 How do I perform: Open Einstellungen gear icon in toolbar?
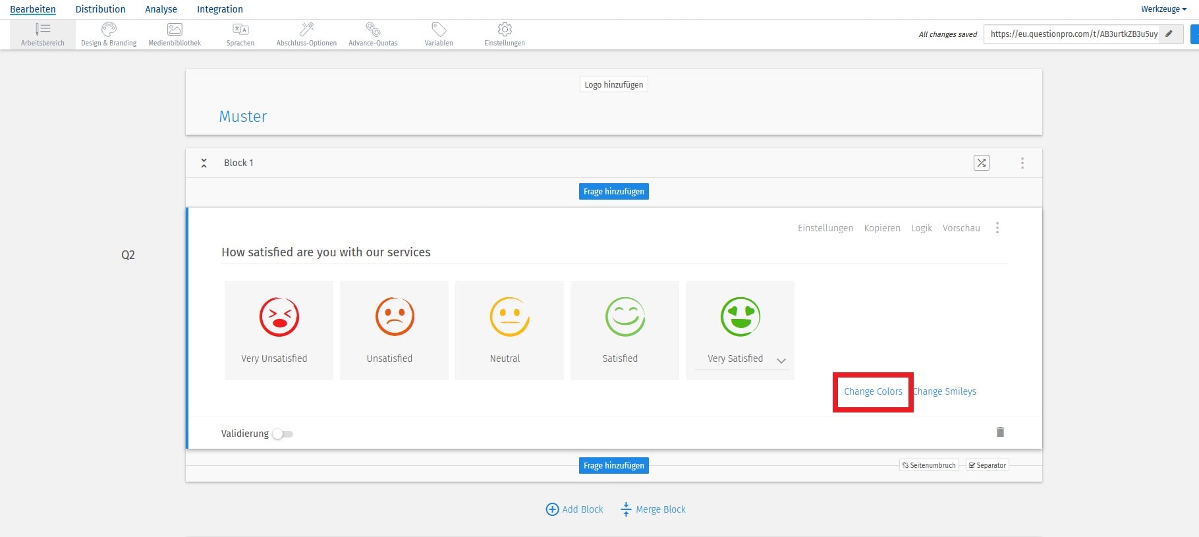505,29
